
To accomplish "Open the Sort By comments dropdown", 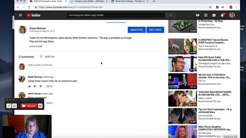I will (x=47, y=57).
